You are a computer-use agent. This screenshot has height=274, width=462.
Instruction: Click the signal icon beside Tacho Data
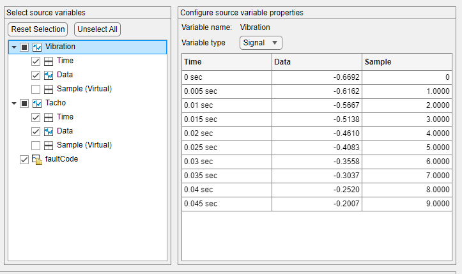pos(49,132)
